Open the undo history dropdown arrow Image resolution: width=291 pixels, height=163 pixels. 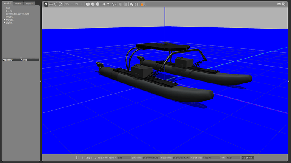[x=72, y=4]
